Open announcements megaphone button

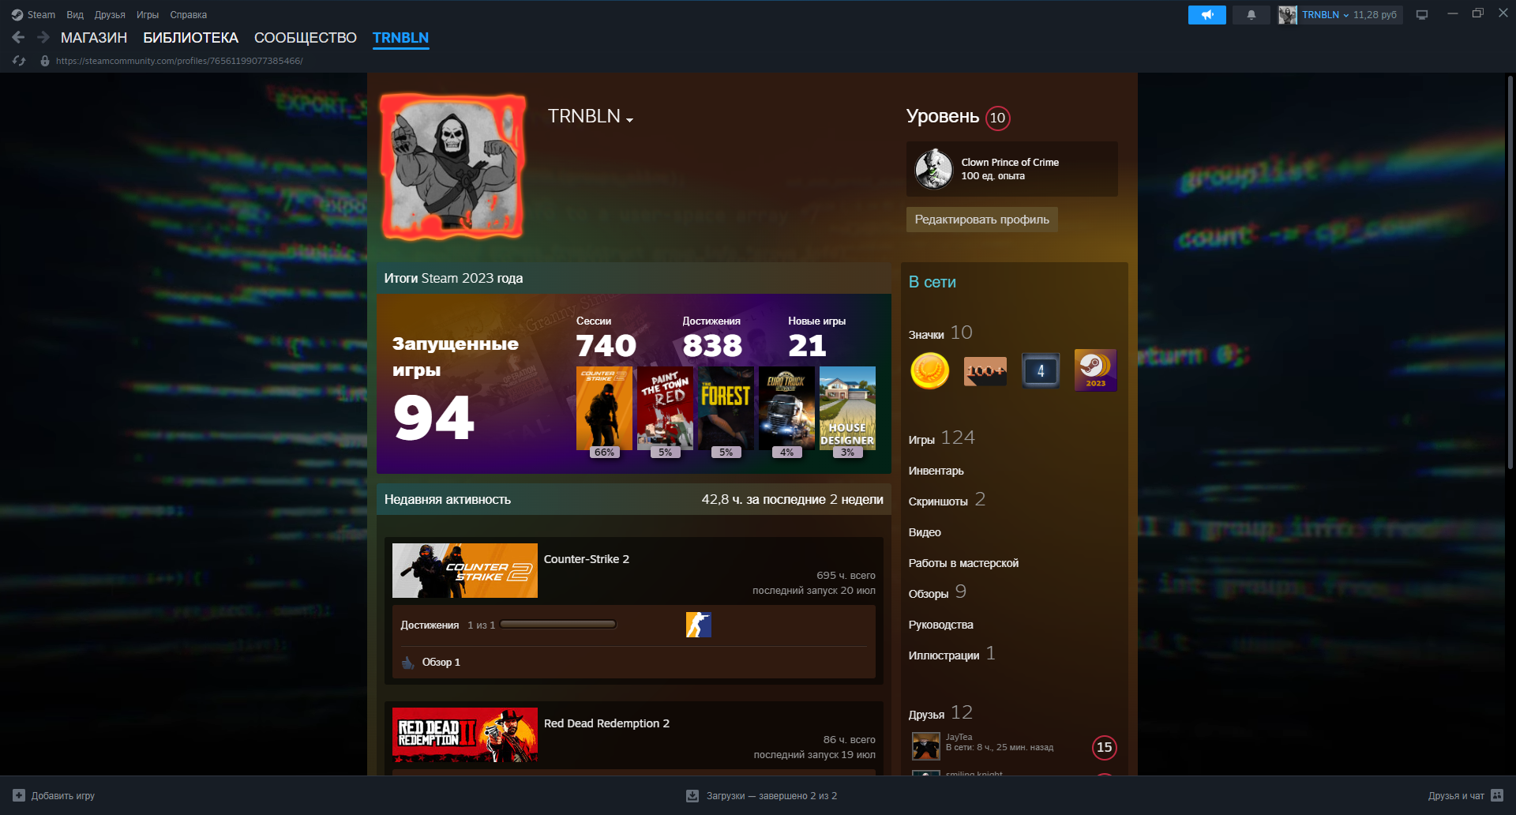pos(1206,15)
